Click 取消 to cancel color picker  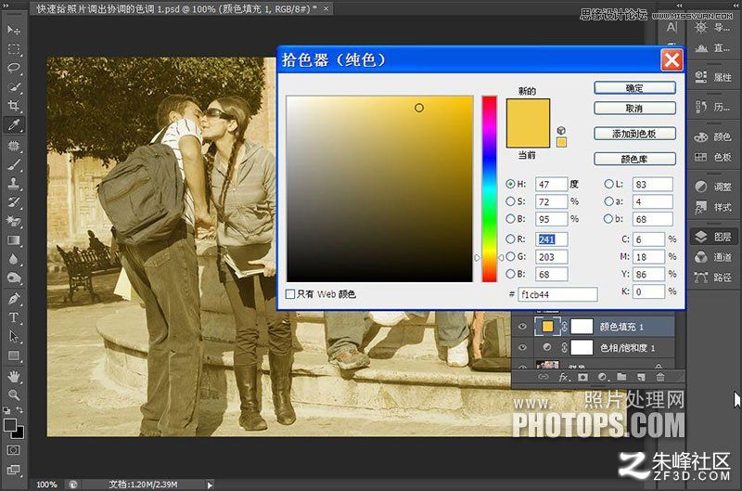pos(634,109)
